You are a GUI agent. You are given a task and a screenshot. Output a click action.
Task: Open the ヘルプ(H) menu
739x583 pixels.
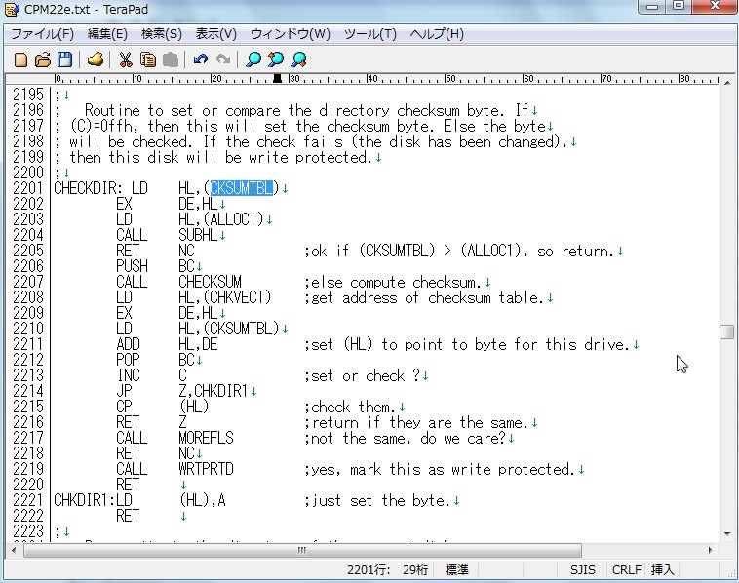436,34
